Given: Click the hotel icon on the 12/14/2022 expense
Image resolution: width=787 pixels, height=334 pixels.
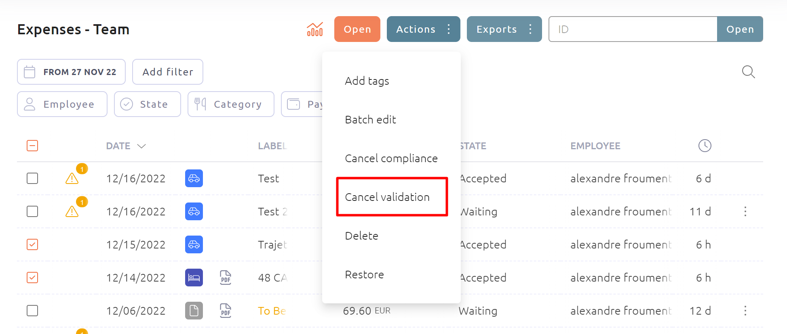Looking at the screenshot, I should click(194, 278).
